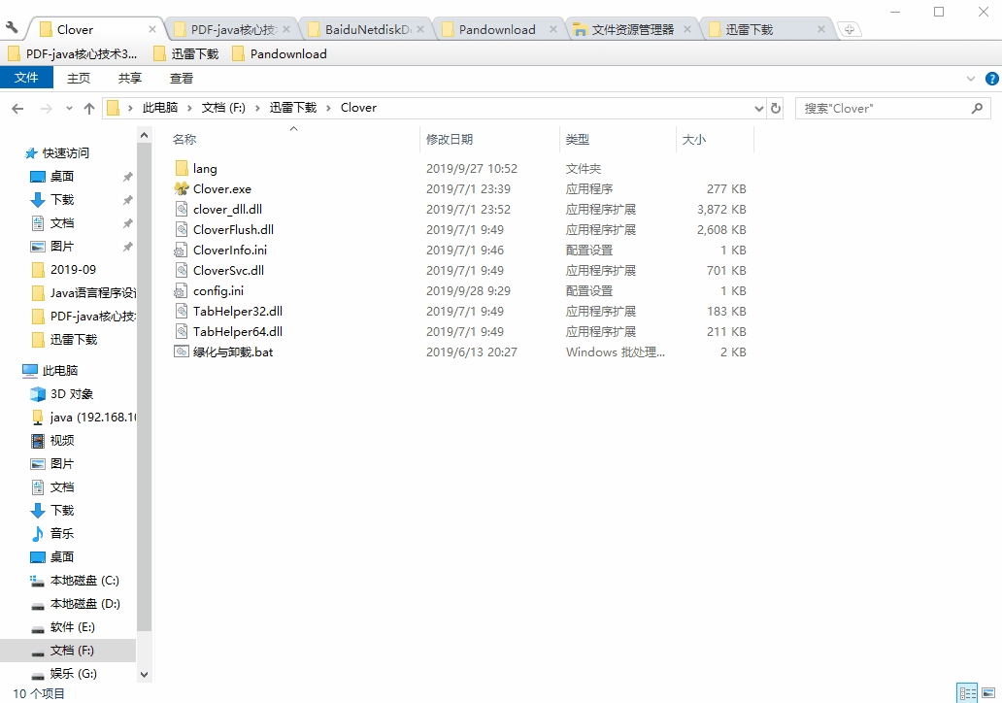Switch to the 迅雷下载 tab

[767, 29]
